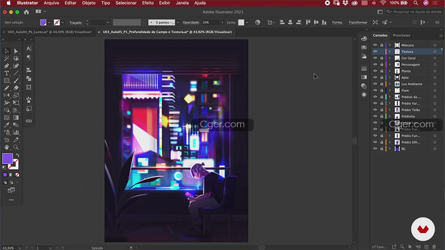The width and height of the screenshot is (445, 250).
Task: Open the Links panel icon
Action: 29,121
